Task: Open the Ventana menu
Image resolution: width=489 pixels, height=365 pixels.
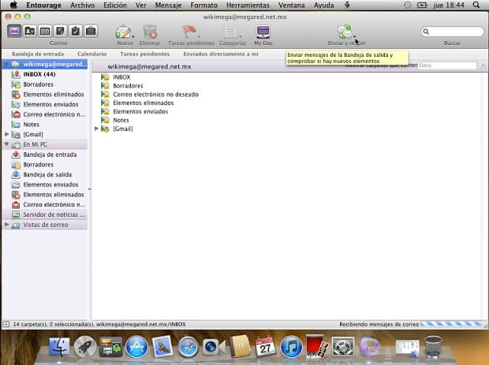Action: pos(291,5)
